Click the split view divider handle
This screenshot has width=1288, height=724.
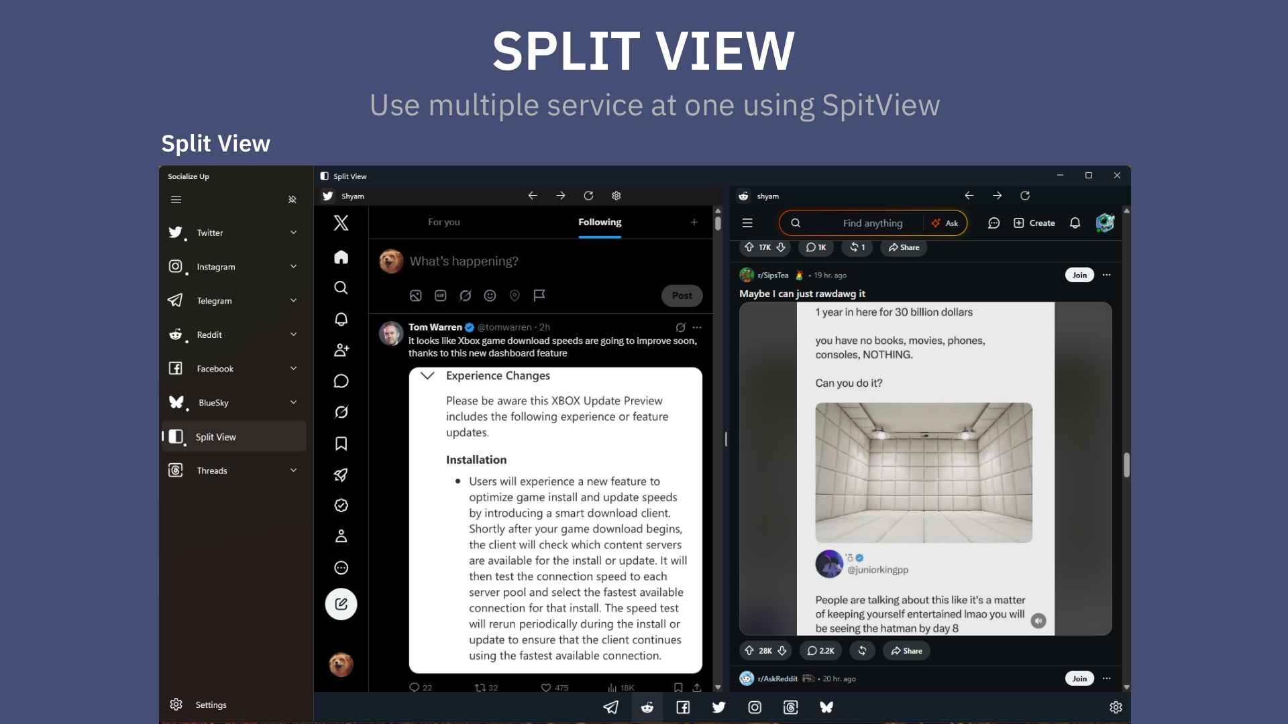(726, 439)
